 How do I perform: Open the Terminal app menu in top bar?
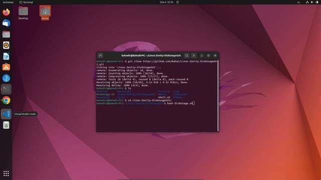[26, 2]
